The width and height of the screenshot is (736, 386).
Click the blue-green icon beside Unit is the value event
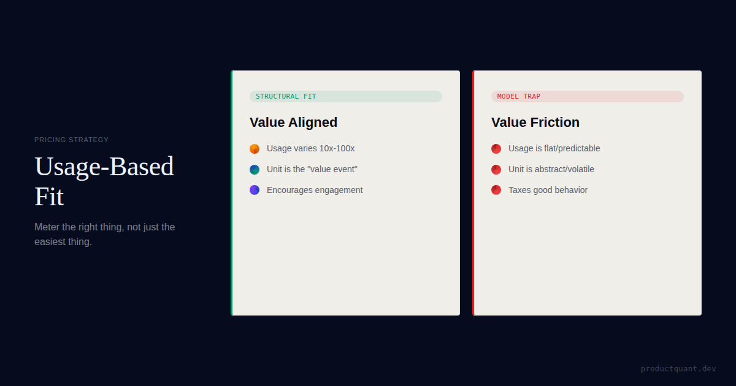[255, 170]
